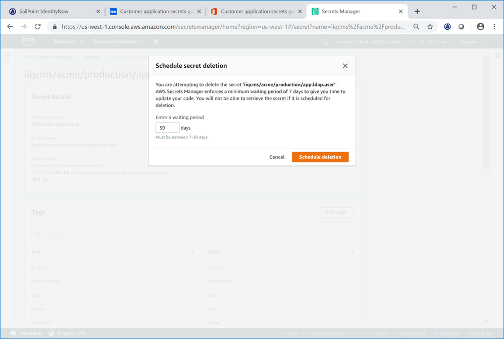Open the Chrome profile account icon
This screenshot has width=504, height=339.
tap(480, 27)
